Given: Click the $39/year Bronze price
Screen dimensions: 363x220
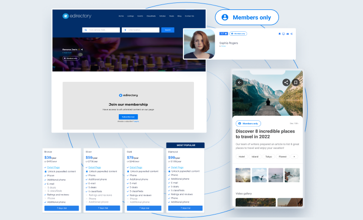Looking at the screenshot, I should tap(50, 157).
